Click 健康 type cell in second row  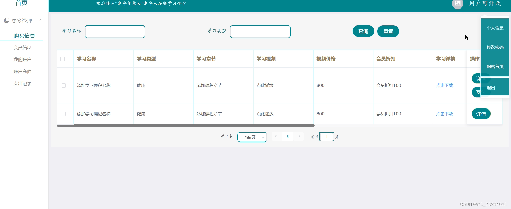pyautogui.click(x=141, y=114)
